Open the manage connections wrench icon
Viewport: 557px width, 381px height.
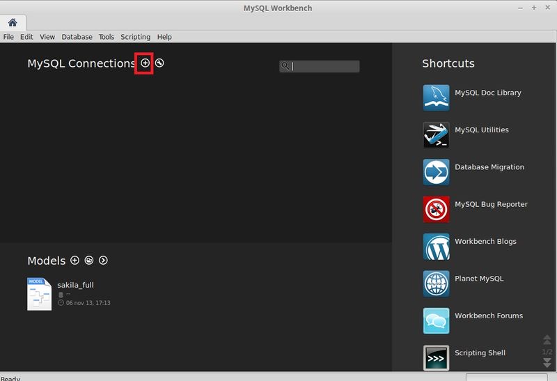(x=159, y=63)
